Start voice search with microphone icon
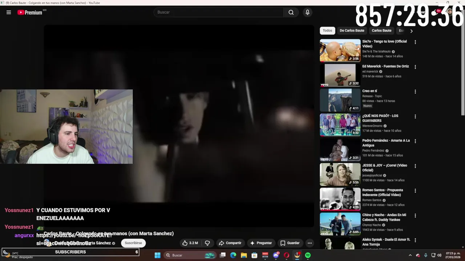This screenshot has height=261, width=465. pyautogui.click(x=307, y=12)
